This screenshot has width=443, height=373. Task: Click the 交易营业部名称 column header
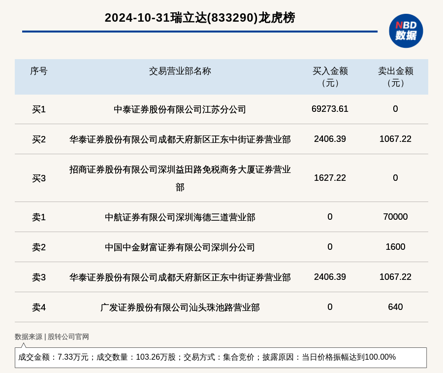tap(180, 71)
